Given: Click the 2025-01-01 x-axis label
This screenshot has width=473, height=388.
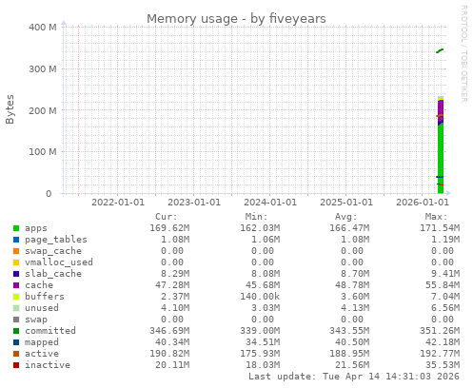Looking at the screenshot, I should 346,203.
